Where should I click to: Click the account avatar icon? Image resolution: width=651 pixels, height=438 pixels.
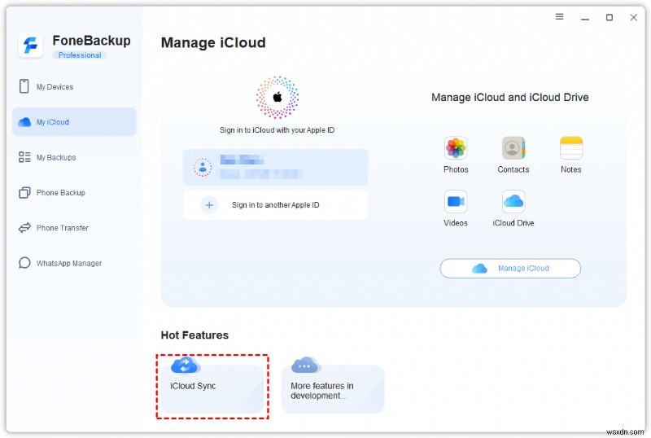pos(203,167)
